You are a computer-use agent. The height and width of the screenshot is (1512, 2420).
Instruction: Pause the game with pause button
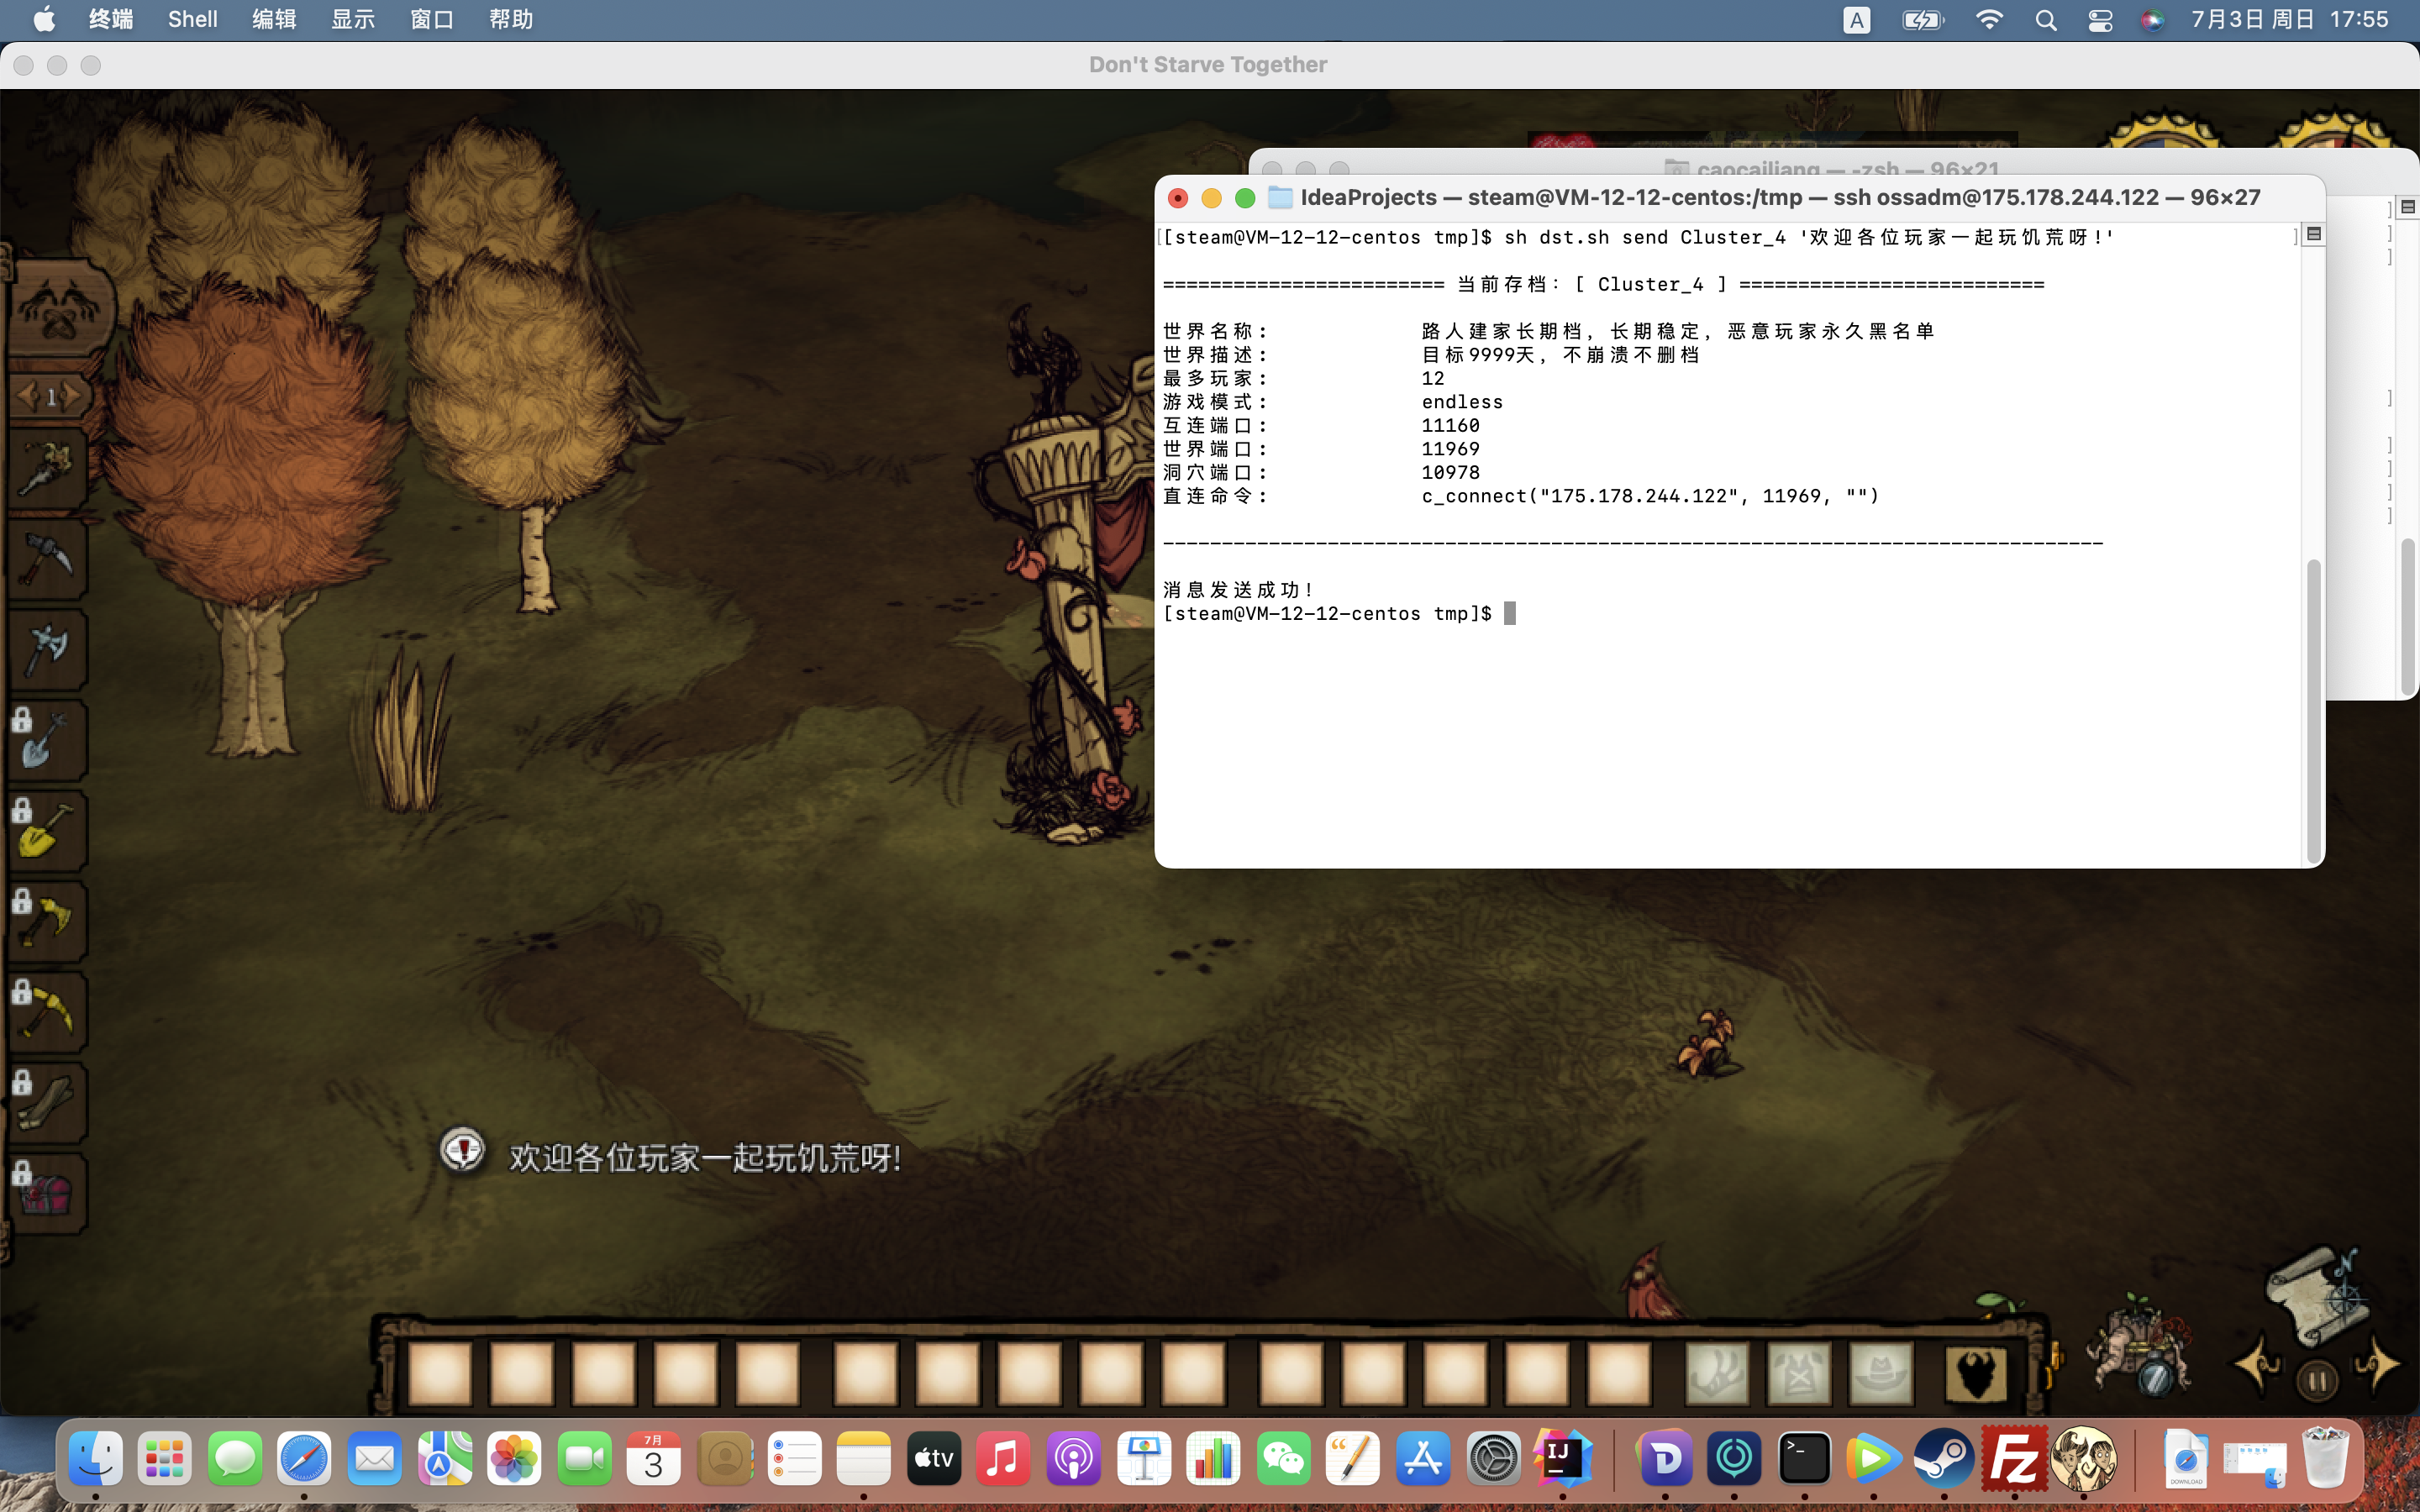[2317, 1381]
